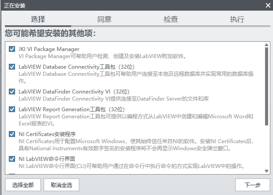Uncheck NI Certificates安装程序 checkbox
Screen dimensions: 273x195
tap(12, 134)
